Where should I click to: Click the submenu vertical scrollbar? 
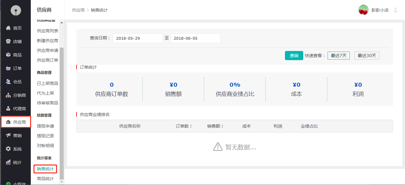point(62,113)
